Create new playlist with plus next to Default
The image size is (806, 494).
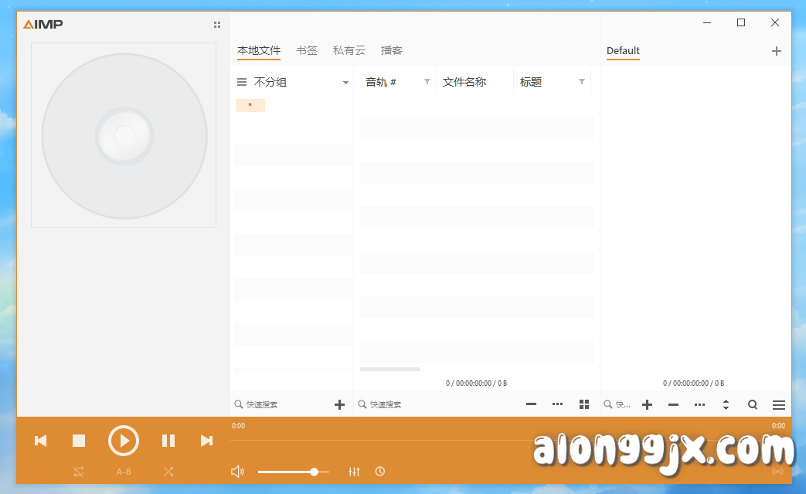[x=776, y=50]
